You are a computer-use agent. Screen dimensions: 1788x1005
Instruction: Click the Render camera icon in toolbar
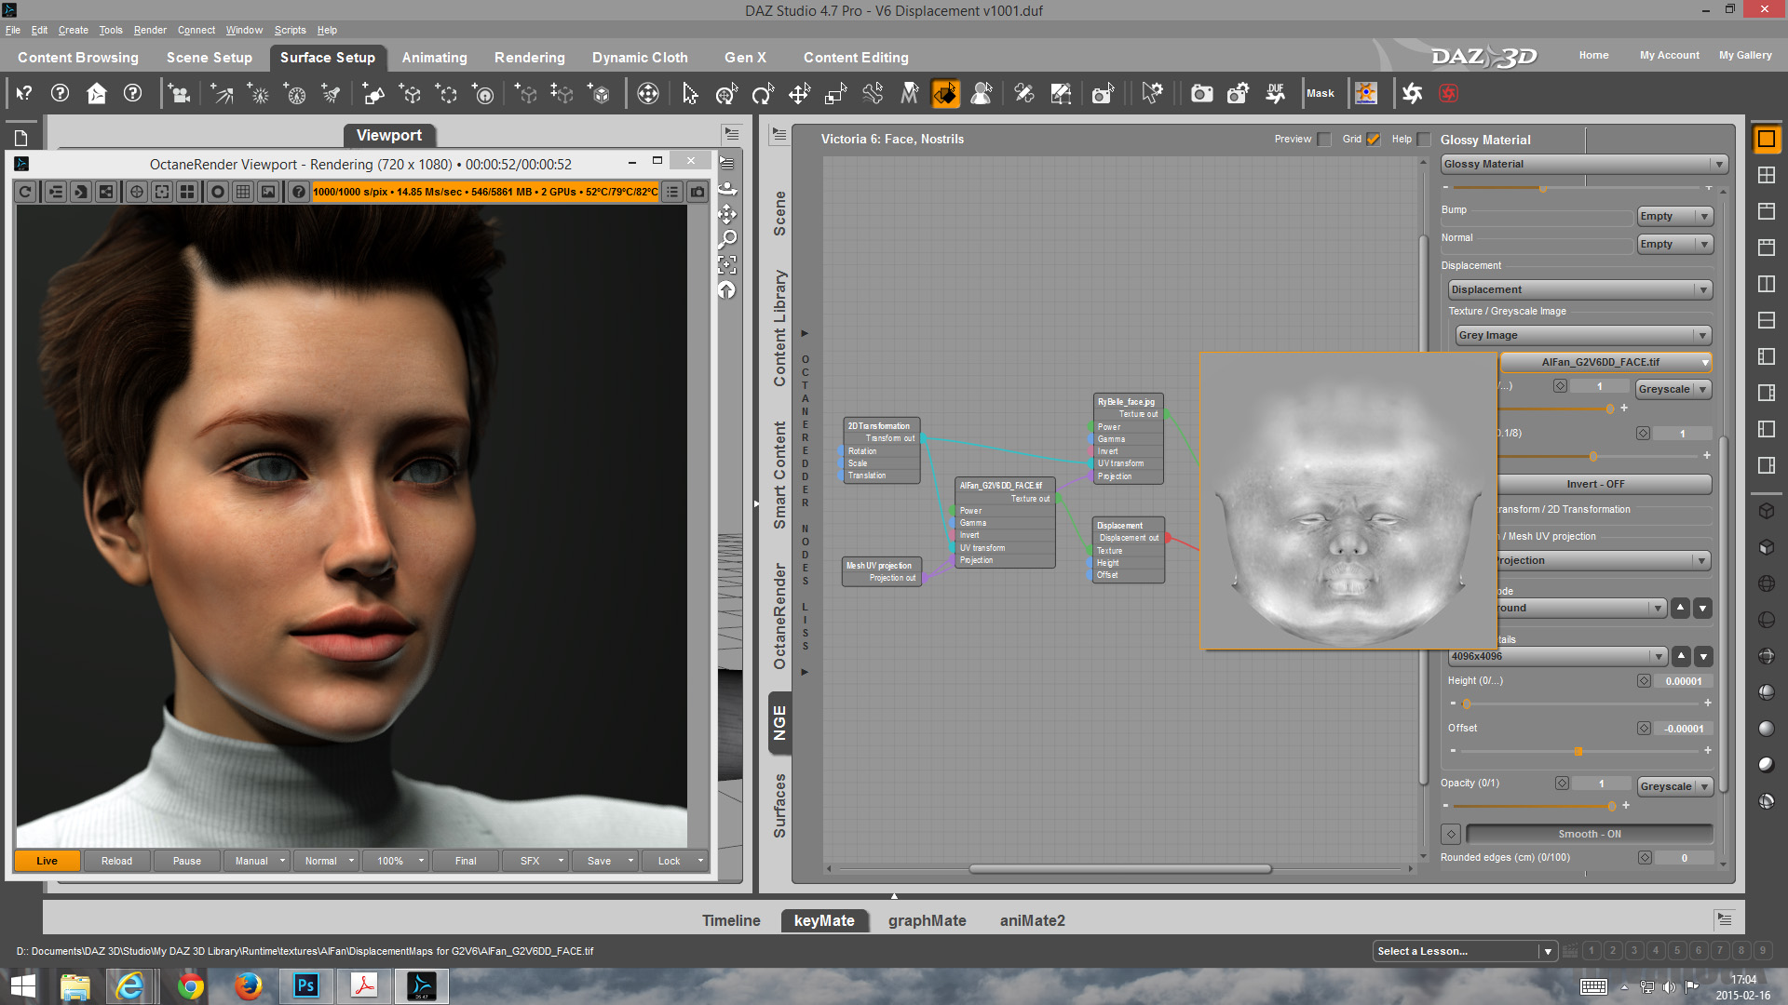(1201, 93)
